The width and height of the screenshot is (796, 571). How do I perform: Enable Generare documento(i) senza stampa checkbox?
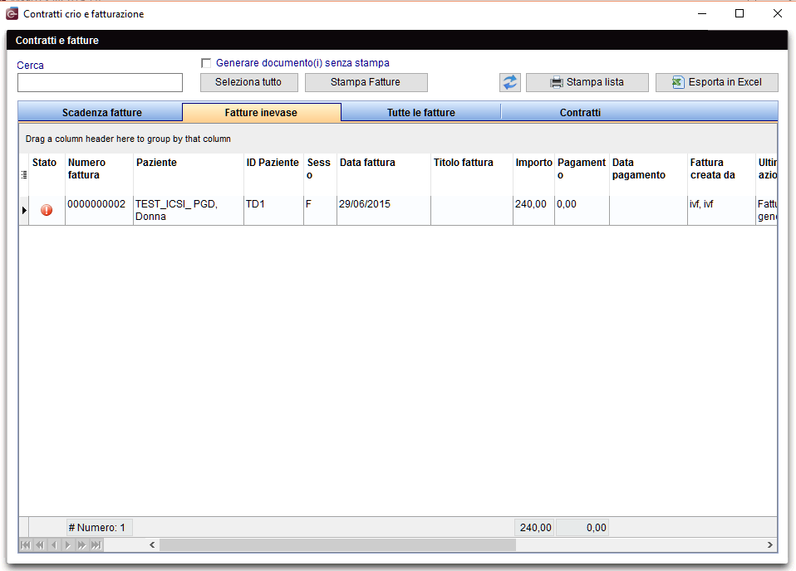[206, 63]
